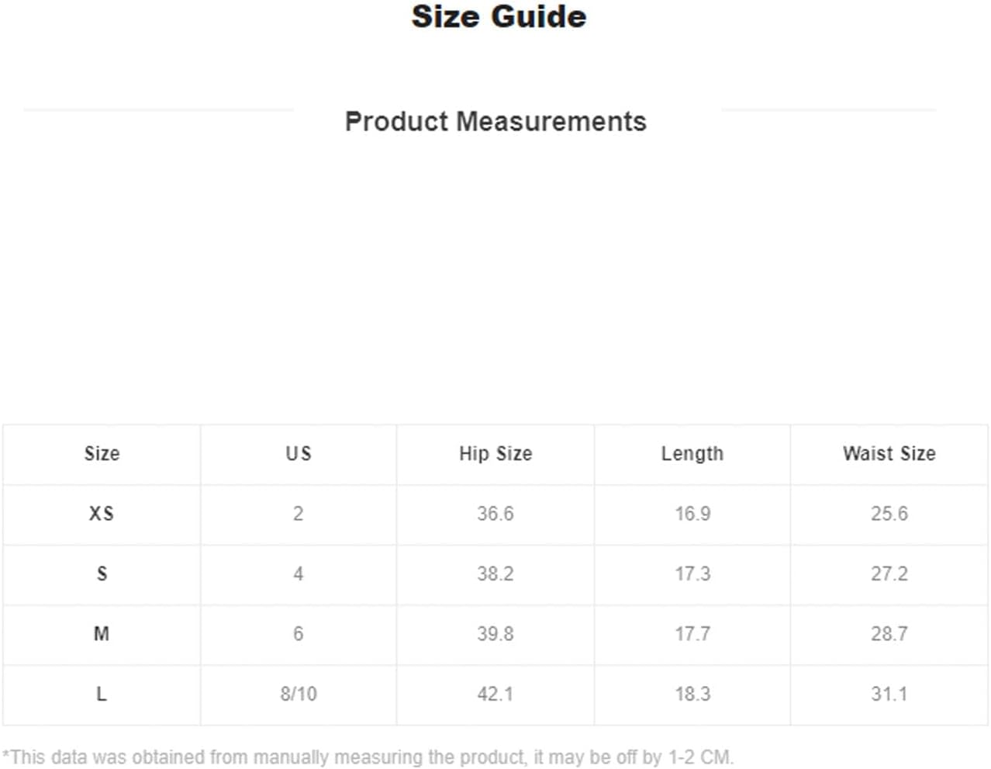Click the 36.6 hip size value

(495, 514)
